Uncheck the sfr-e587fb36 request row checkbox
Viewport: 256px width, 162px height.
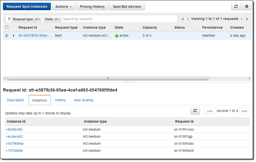point(7,35)
